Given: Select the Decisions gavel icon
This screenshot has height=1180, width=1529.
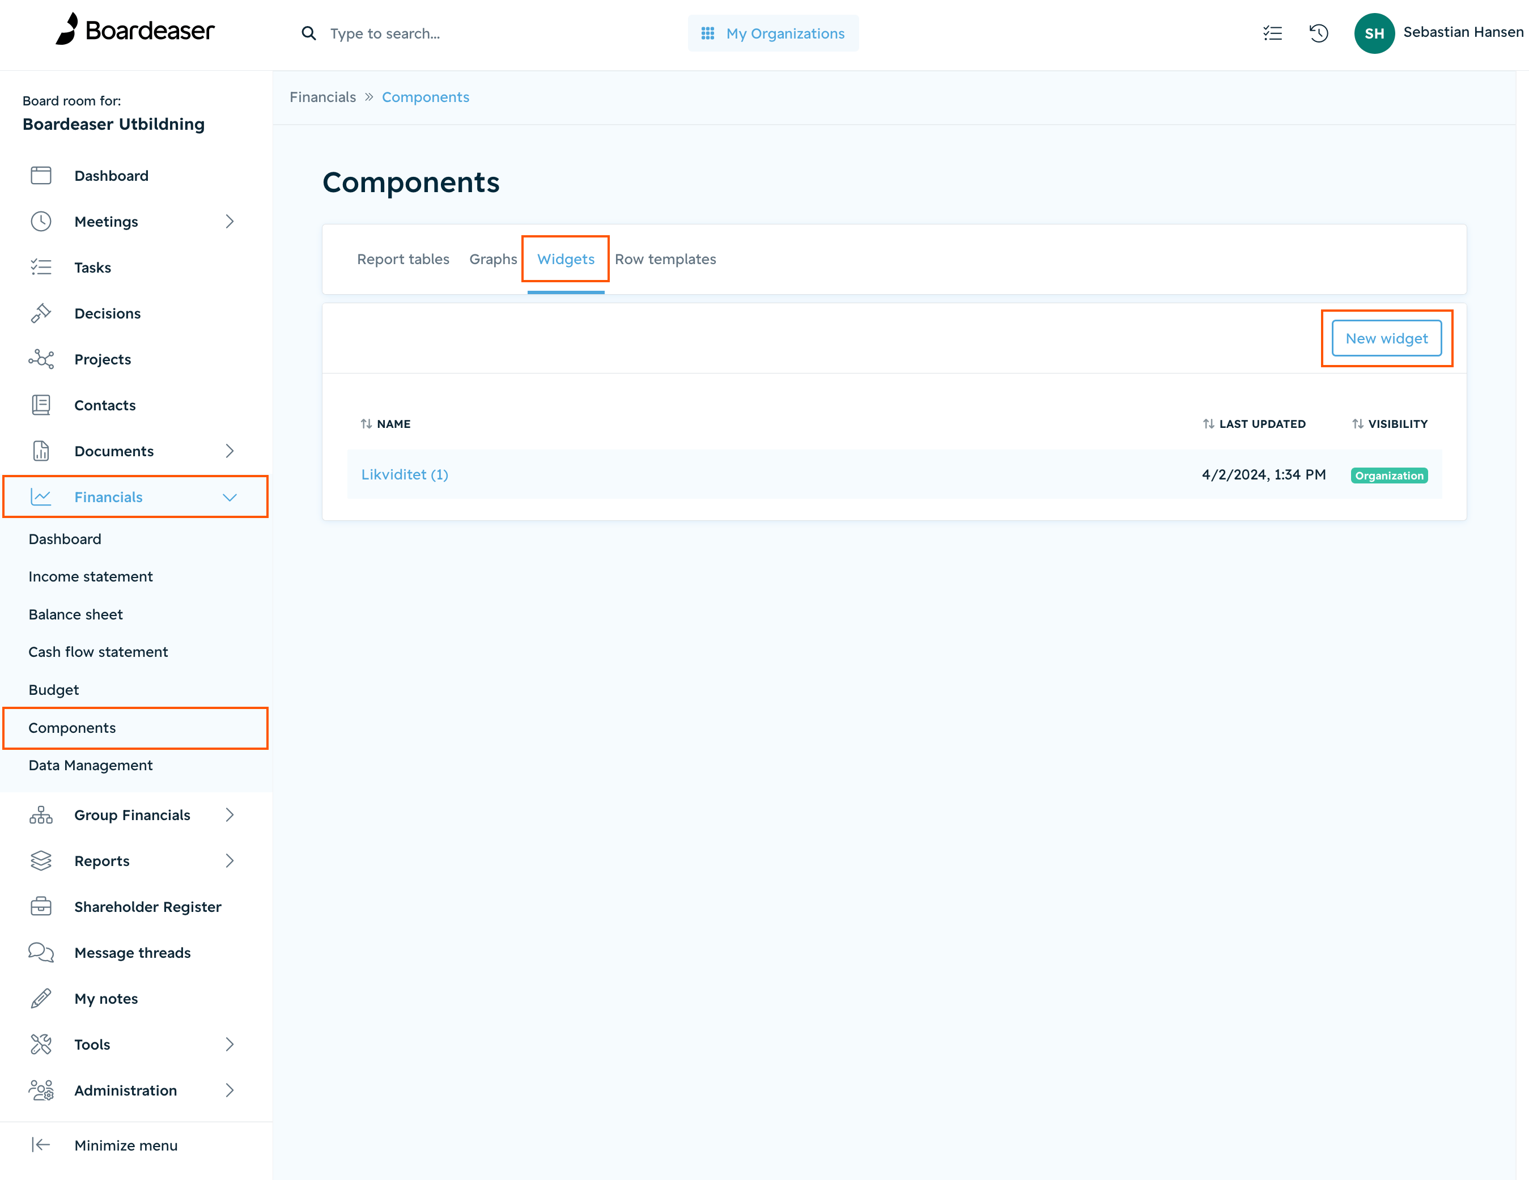Looking at the screenshot, I should coord(41,313).
